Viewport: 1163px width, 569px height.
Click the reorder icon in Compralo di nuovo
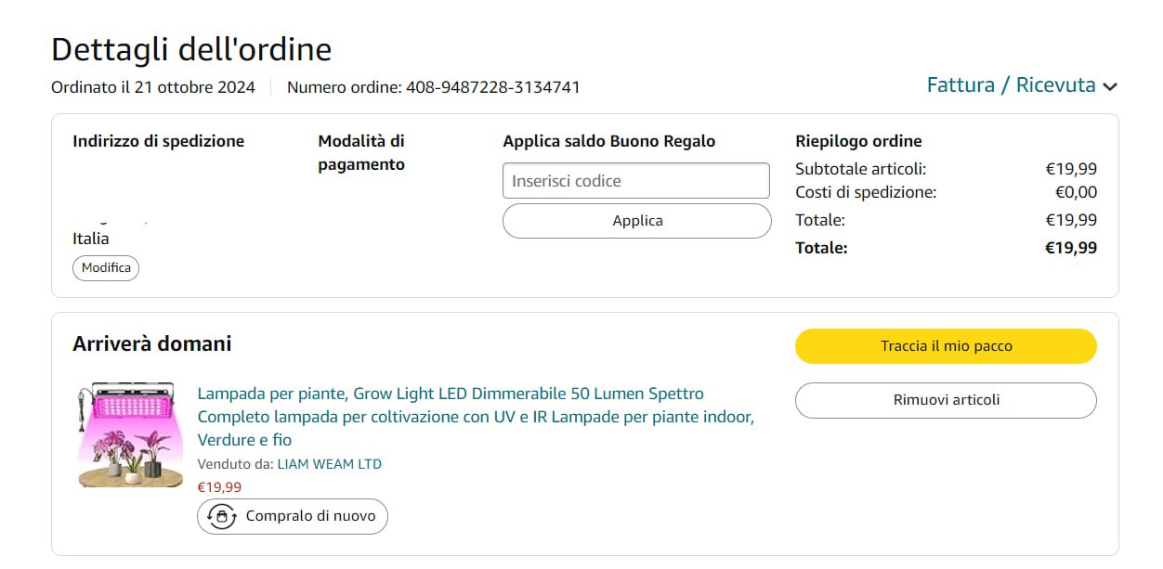tap(221, 516)
